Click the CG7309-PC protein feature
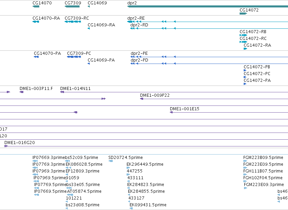 coord(74,57)
